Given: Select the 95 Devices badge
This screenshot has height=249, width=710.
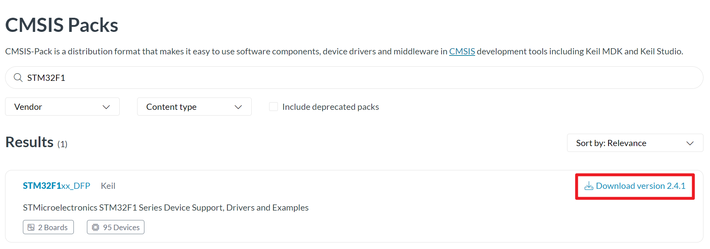Looking at the screenshot, I should coord(116,227).
